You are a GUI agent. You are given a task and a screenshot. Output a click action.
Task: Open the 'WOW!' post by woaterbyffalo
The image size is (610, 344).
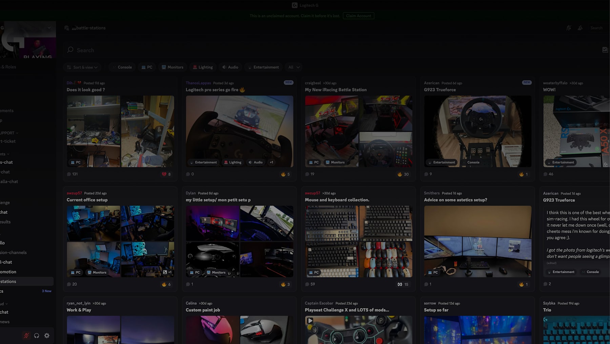pos(549,90)
